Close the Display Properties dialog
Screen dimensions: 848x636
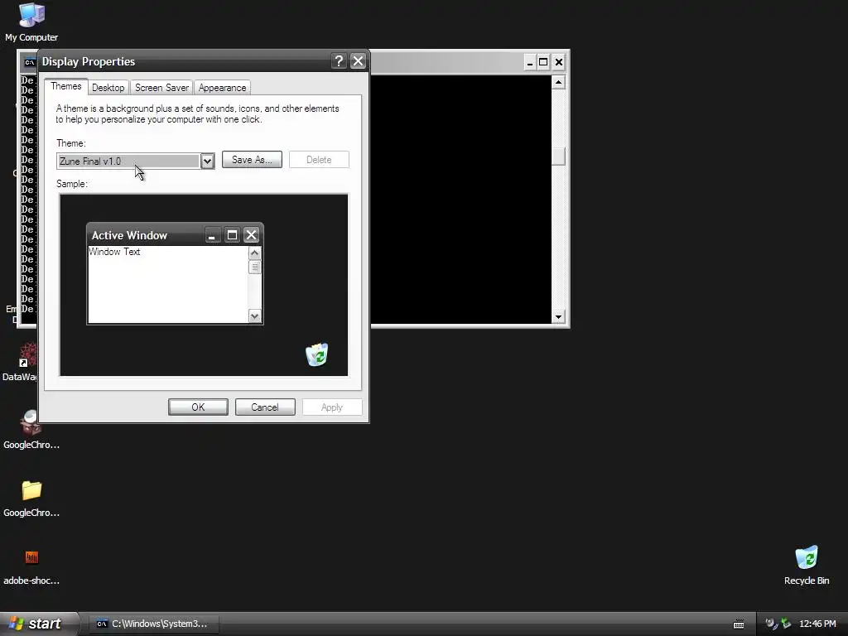358,61
